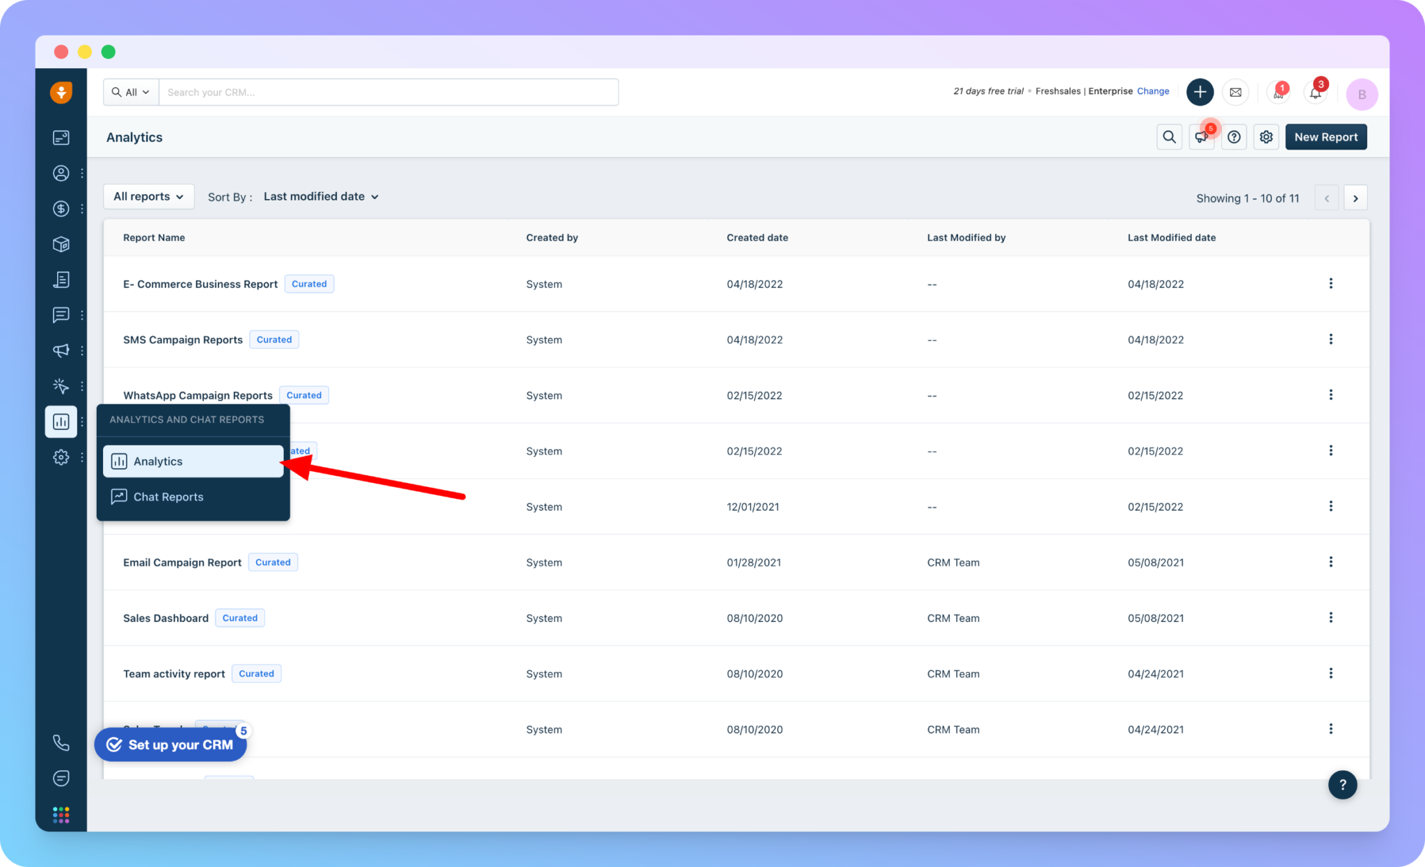Open the Products cube icon

pyautogui.click(x=61, y=244)
